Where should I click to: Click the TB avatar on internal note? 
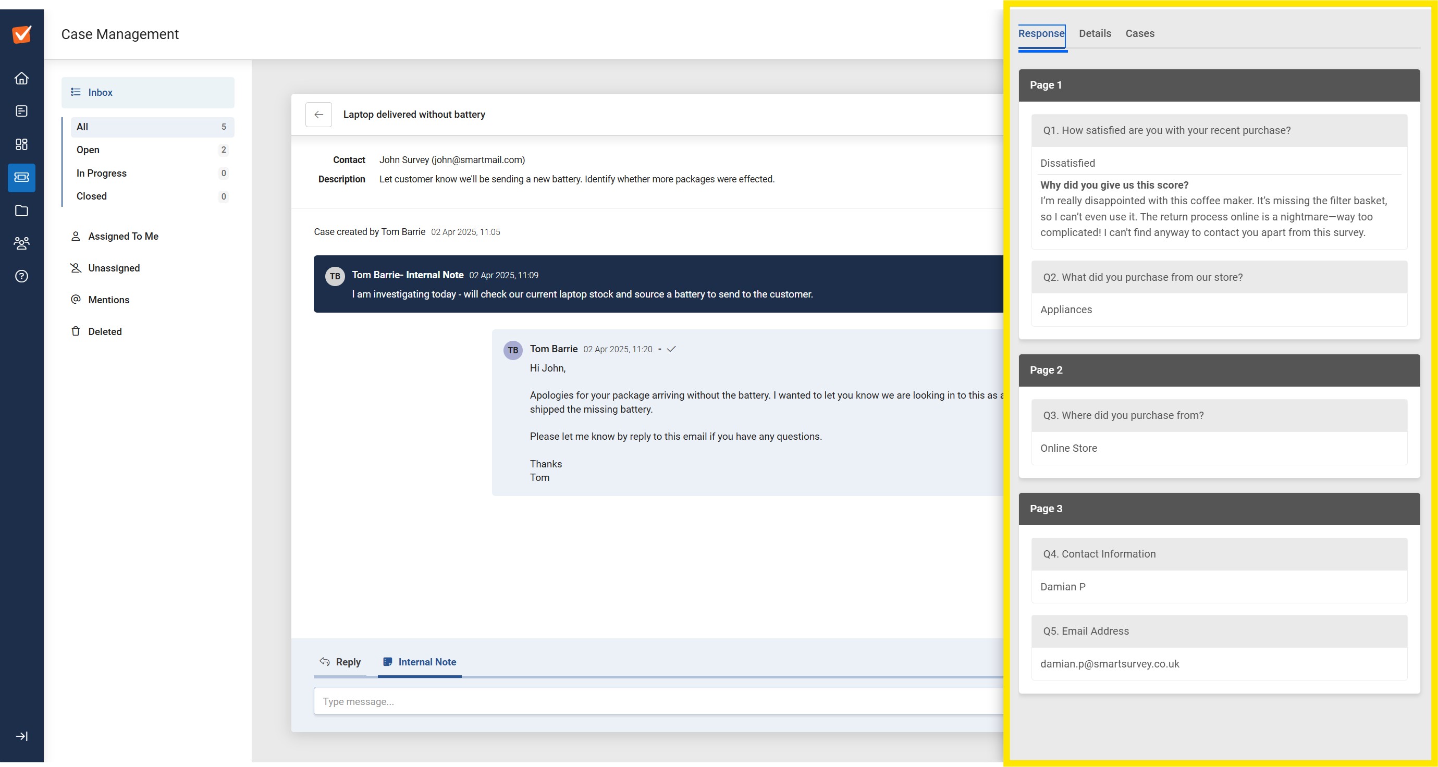pyautogui.click(x=335, y=276)
